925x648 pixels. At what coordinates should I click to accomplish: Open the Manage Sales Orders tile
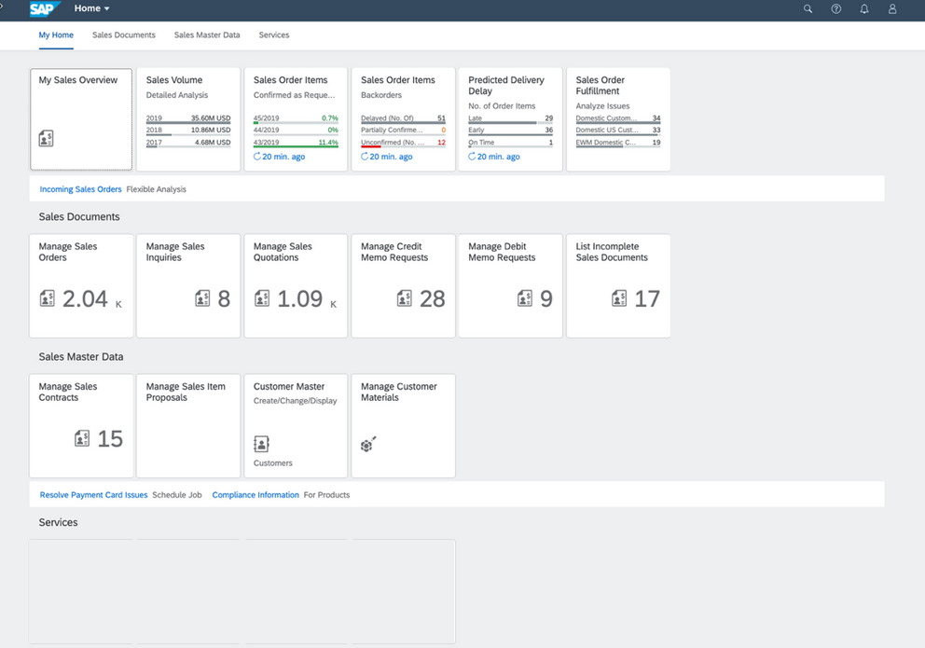coord(81,285)
